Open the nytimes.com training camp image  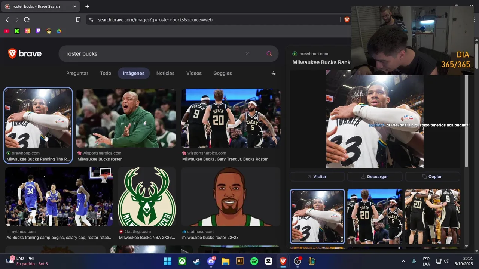click(59, 197)
